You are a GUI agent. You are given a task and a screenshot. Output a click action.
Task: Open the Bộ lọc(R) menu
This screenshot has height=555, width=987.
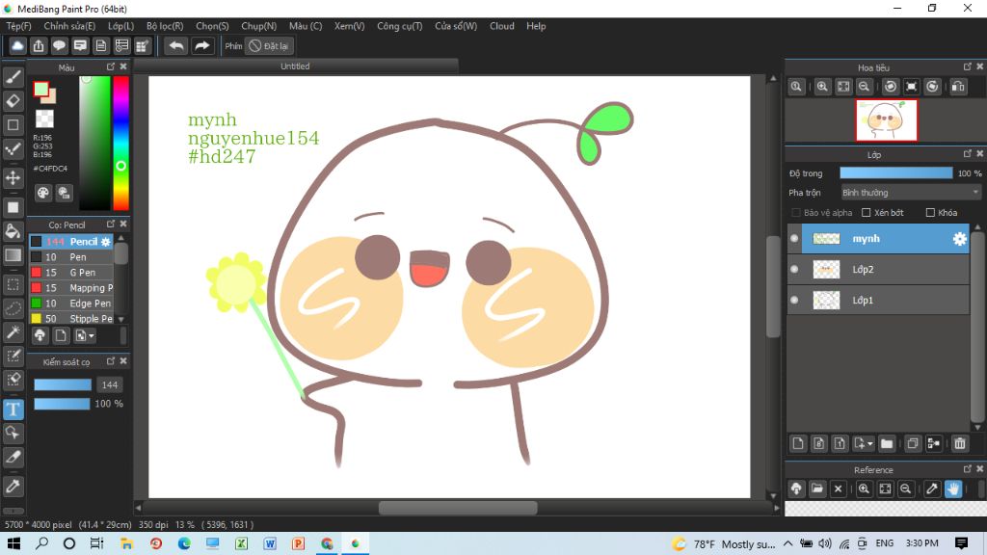tap(165, 26)
